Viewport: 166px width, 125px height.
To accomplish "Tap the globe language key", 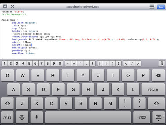I will pyautogui.click(x=22, y=117).
